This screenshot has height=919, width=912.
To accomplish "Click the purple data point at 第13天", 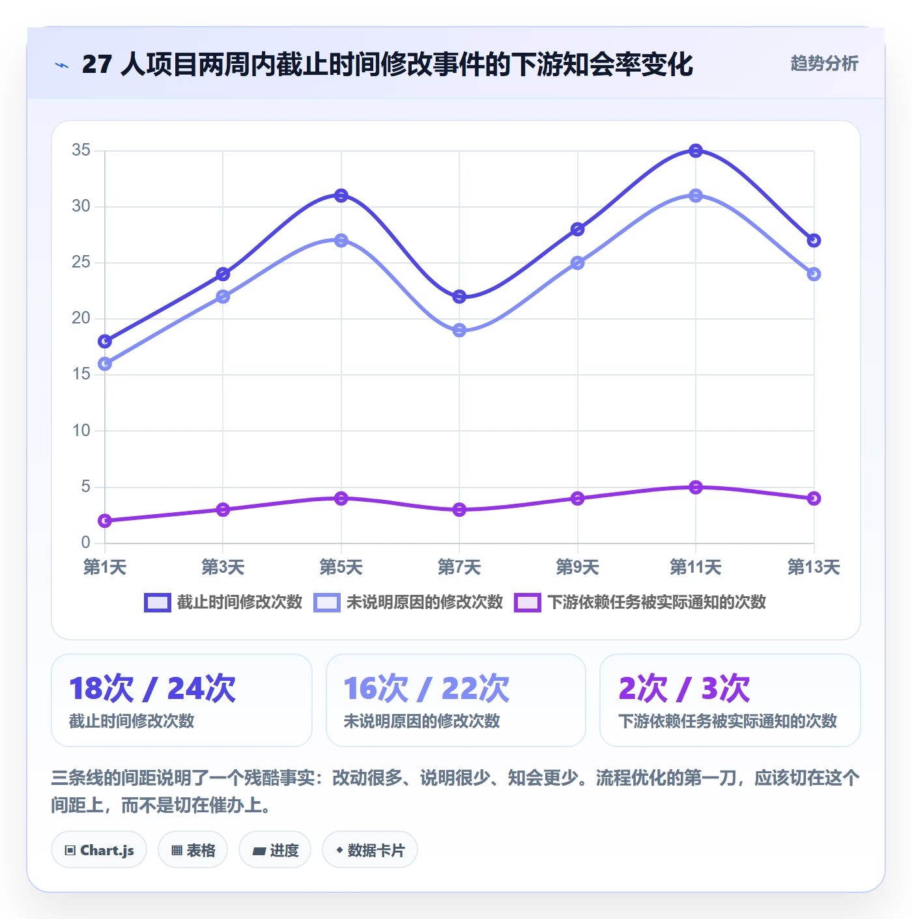I will pos(814,499).
